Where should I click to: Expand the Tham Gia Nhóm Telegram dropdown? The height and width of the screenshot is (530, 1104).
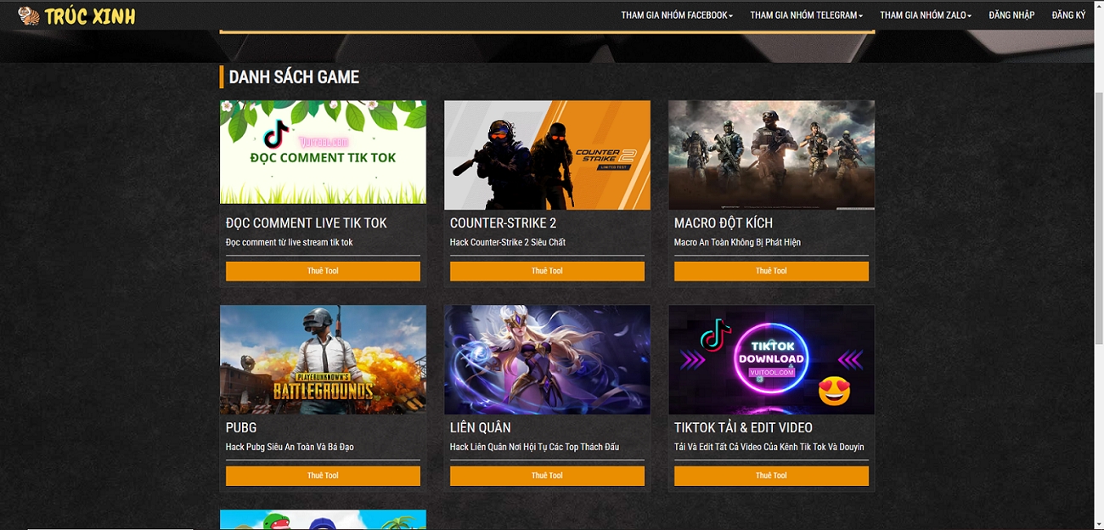pos(807,15)
